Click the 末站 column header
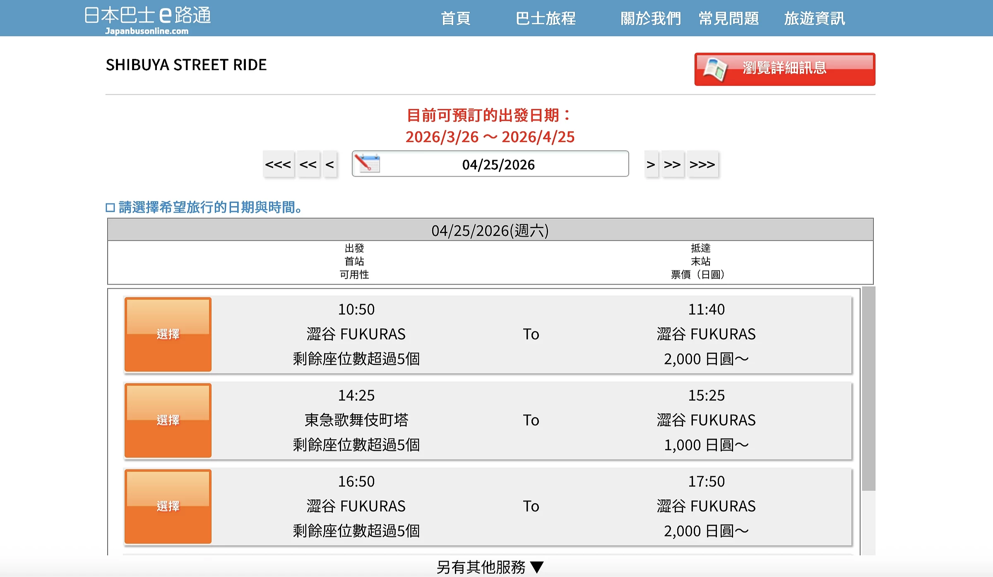This screenshot has height=577, width=993. tap(700, 261)
